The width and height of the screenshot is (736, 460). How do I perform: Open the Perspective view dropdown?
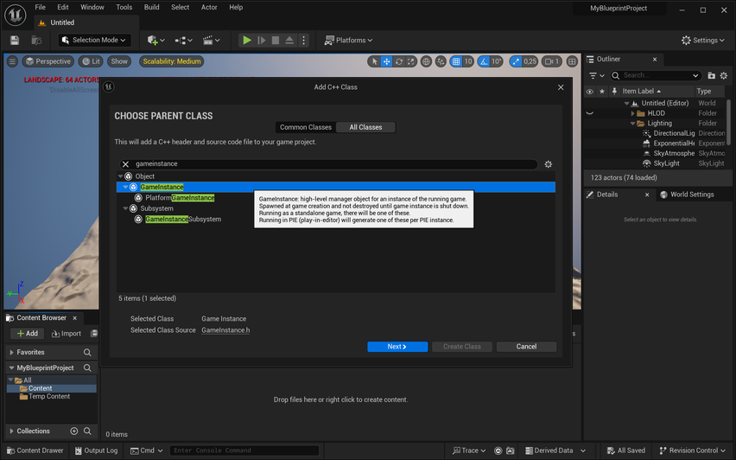tap(48, 61)
